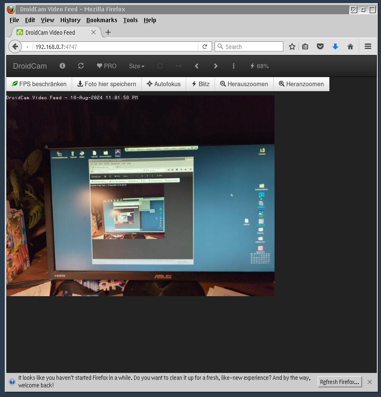Screen dimensions: 381x397
Task: Select the DroidCam Video Feed tab
Action: [54, 32]
